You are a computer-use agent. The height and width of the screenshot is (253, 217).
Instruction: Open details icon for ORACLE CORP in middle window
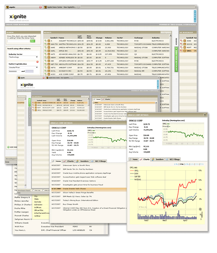pos(36,110)
